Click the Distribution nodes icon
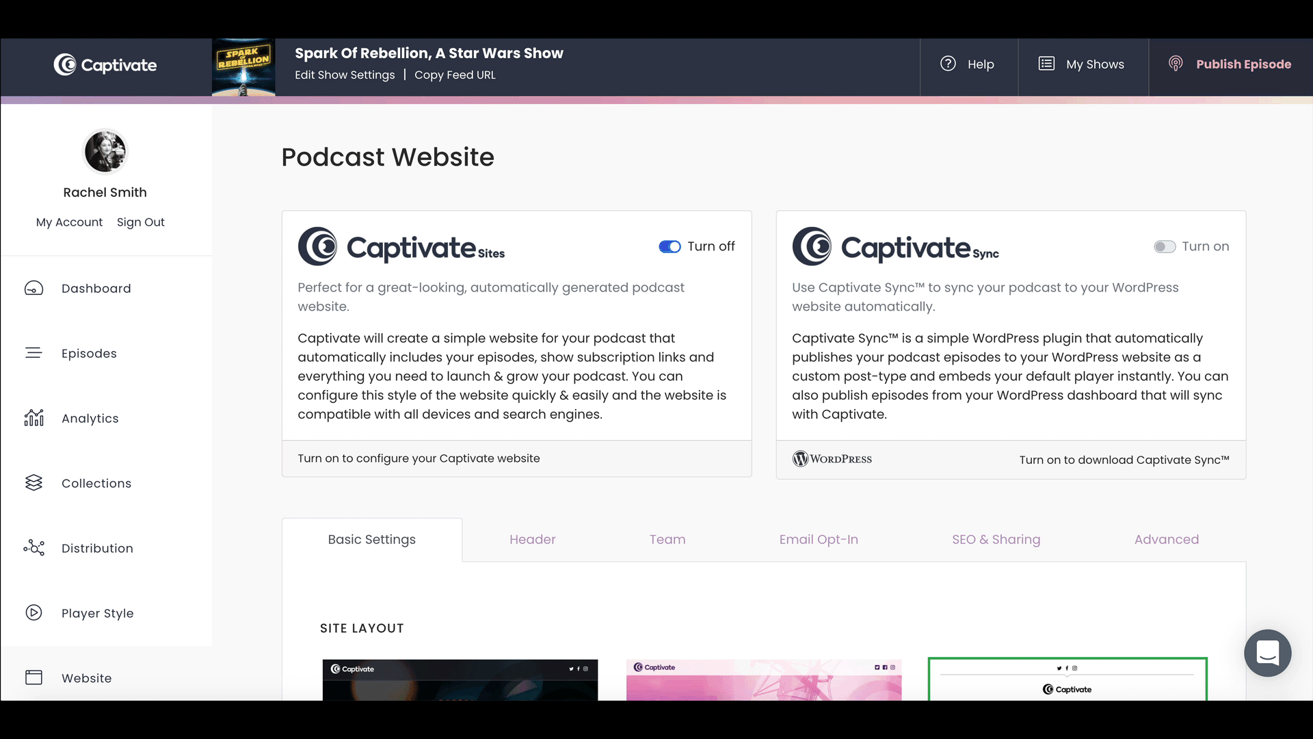 click(x=34, y=548)
